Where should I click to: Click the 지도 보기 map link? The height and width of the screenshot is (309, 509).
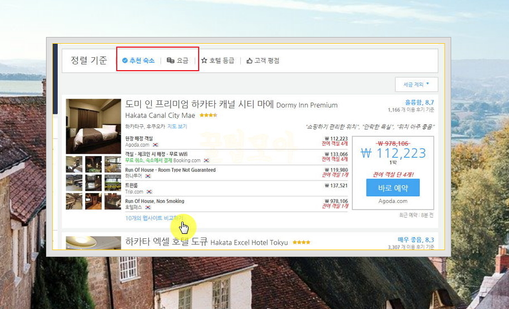[177, 126]
